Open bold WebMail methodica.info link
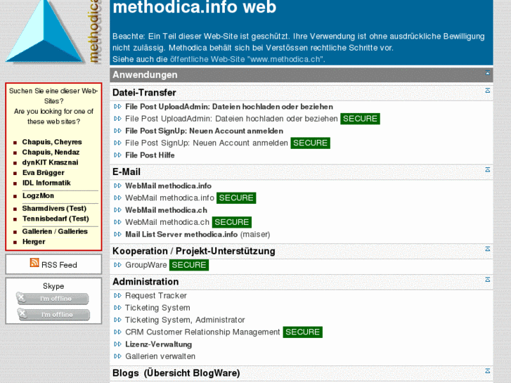The width and height of the screenshot is (511, 383). [x=169, y=186]
